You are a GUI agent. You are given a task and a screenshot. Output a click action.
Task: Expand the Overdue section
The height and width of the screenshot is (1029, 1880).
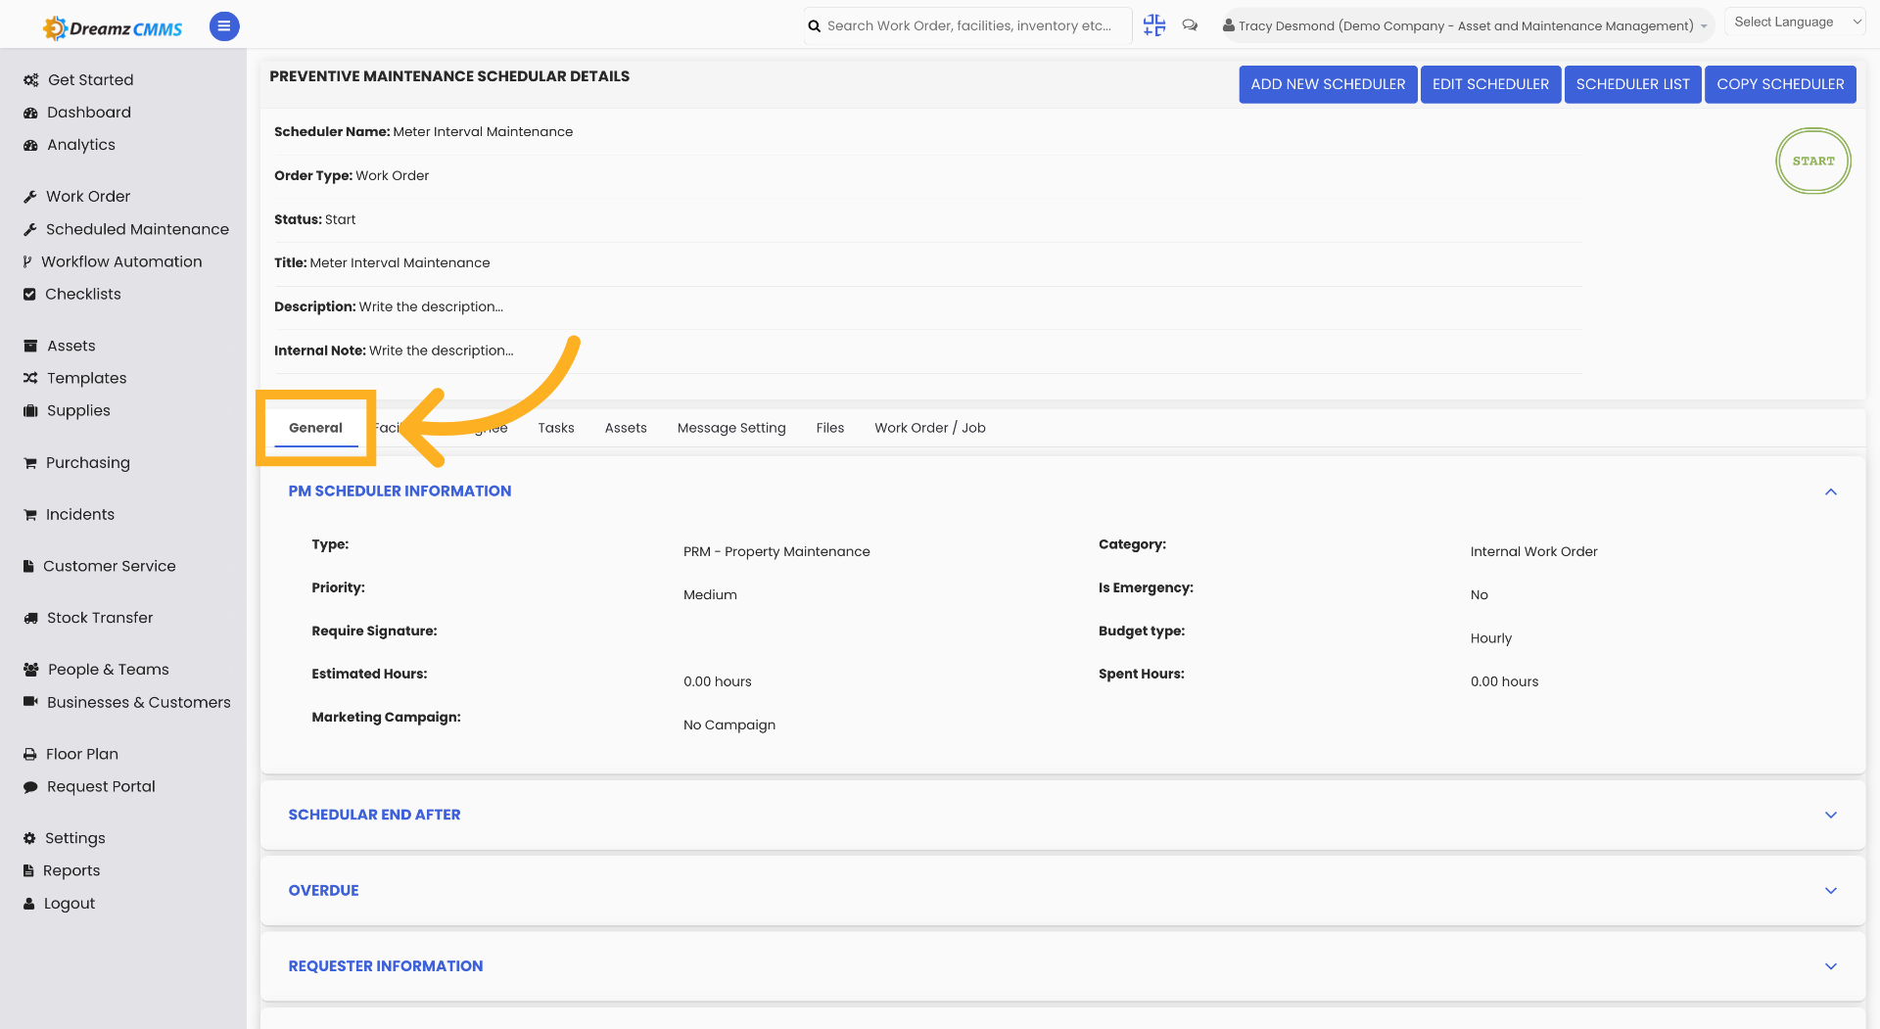pyautogui.click(x=1830, y=890)
